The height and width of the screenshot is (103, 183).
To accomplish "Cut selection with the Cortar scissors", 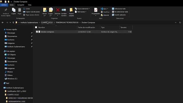I will pos(27,9).
